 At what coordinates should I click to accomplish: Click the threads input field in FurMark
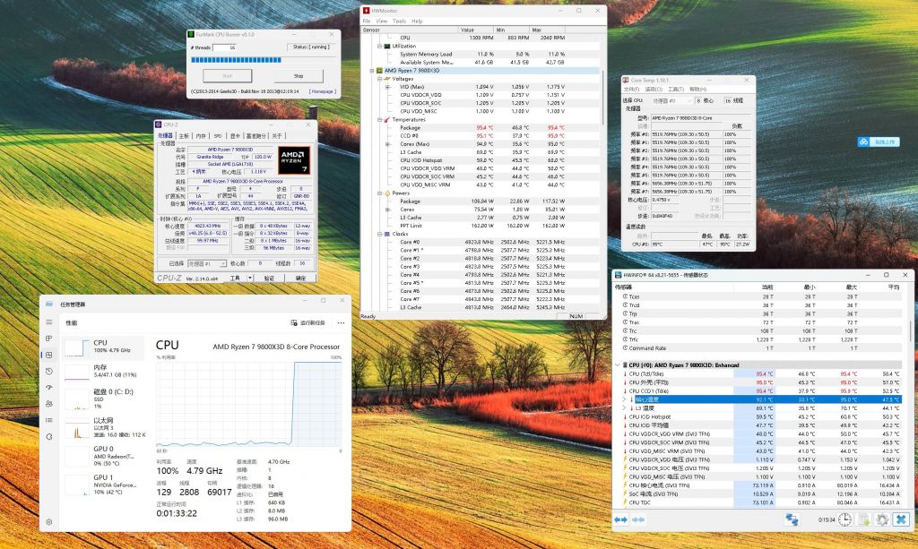224,47
